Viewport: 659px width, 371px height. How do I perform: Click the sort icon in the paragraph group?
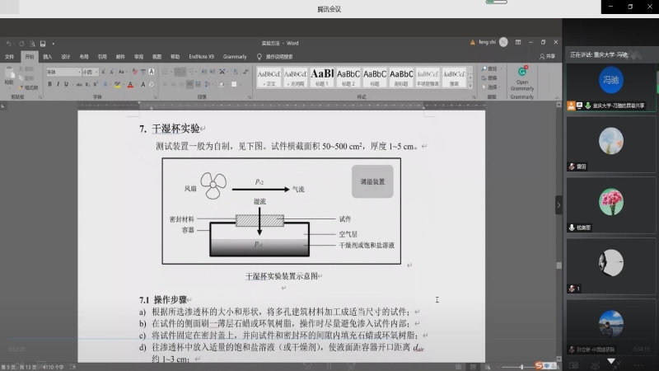[x=236, y=72]
